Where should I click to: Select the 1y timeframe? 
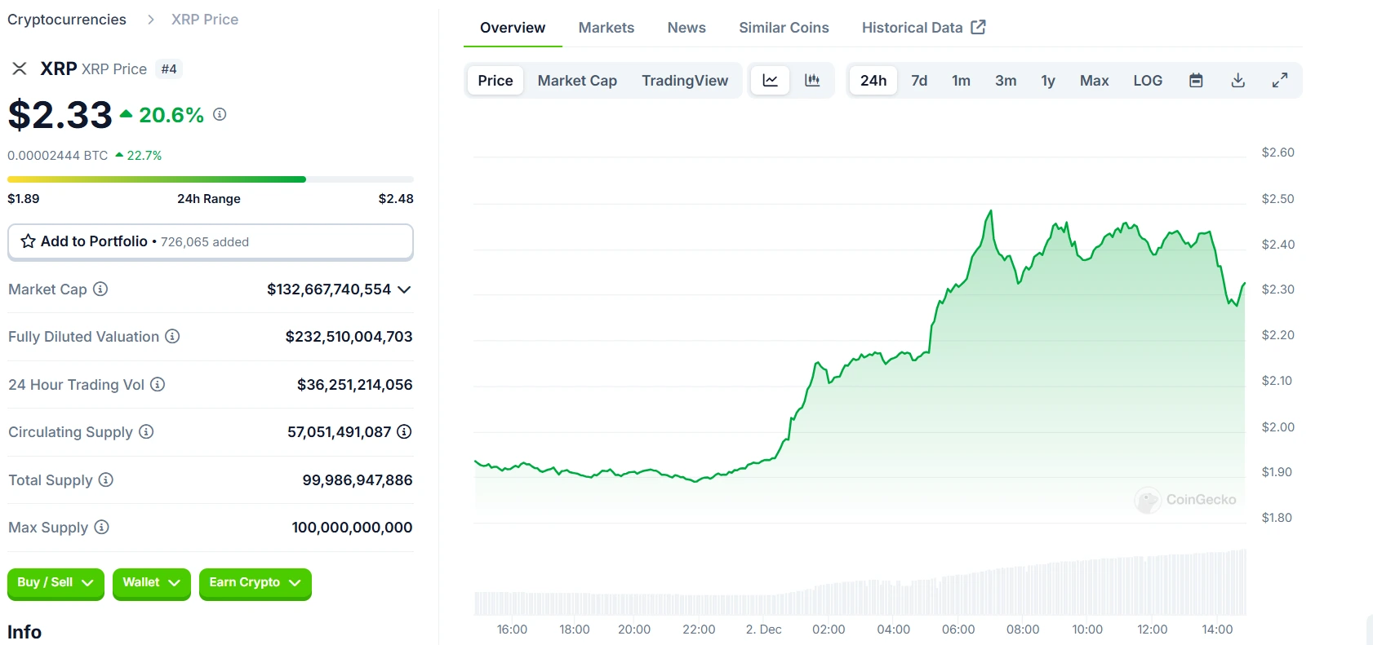click(x=1048, y=80)
